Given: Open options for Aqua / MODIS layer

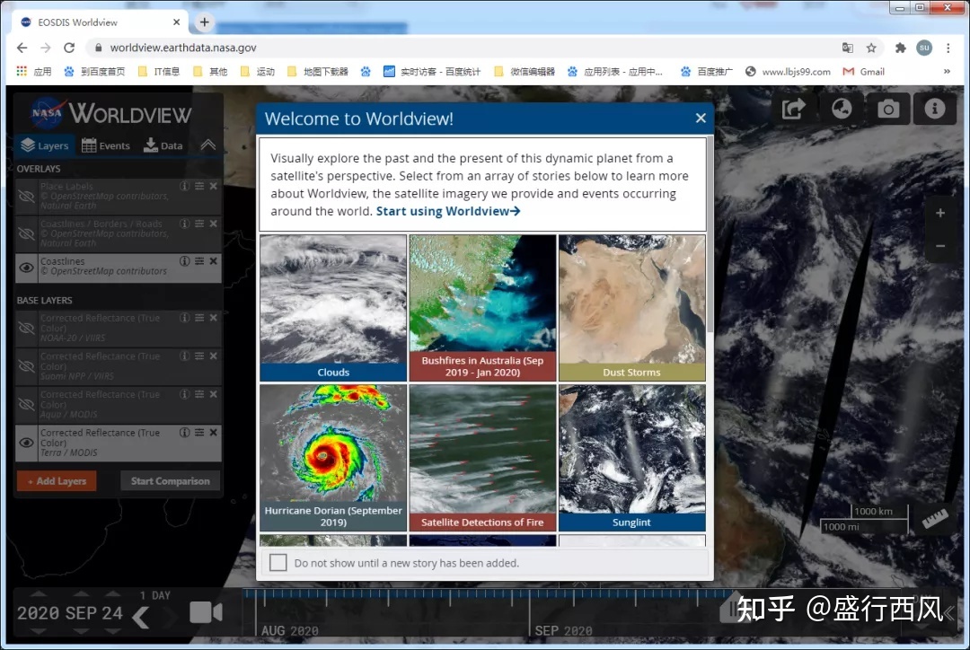Looking at the screenshot, I should coord(199,394).
